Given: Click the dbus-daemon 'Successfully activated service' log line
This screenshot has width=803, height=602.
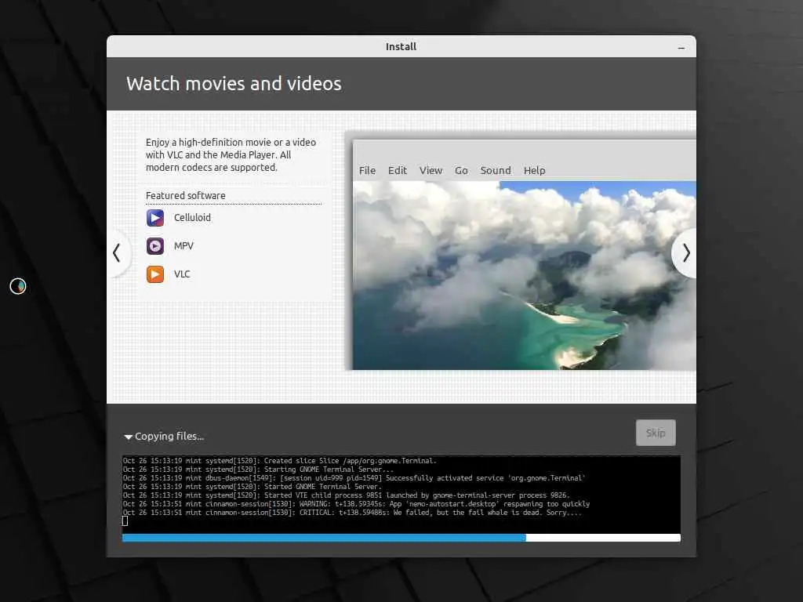Looking at the screenshot, I should 354,478.
